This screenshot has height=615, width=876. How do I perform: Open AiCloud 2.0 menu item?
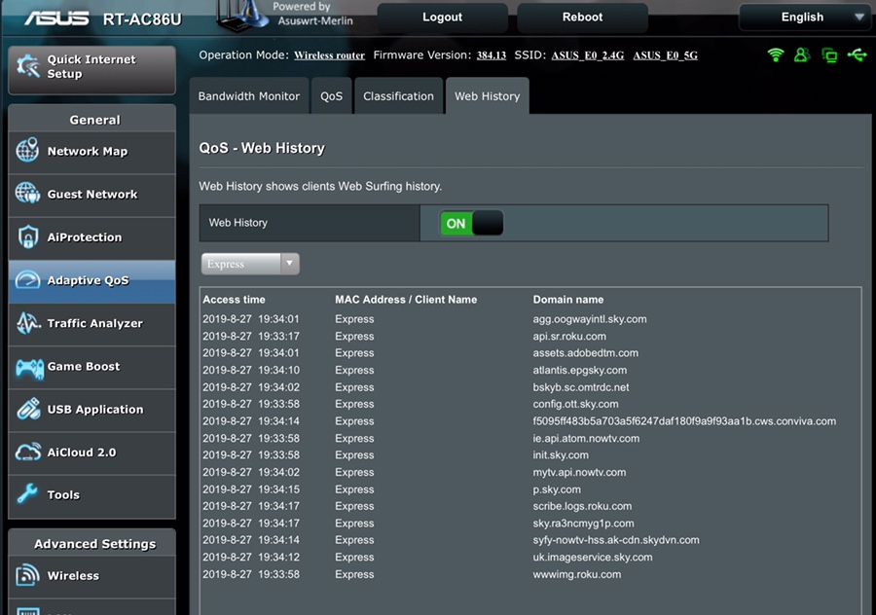pos(92,452)
